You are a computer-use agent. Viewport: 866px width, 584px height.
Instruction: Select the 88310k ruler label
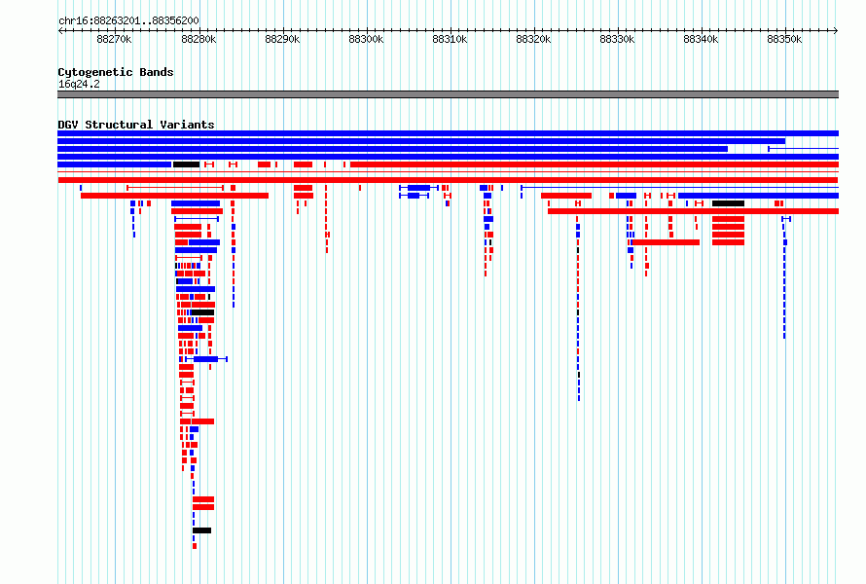pos(450,39)
